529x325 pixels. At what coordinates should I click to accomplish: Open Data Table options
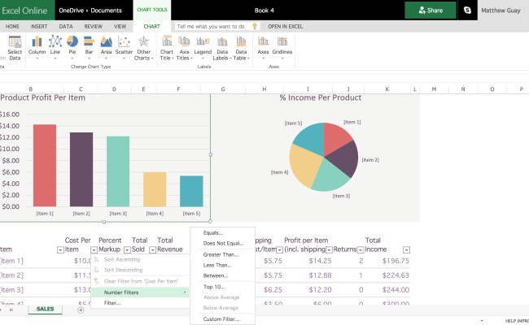(241, 48)
